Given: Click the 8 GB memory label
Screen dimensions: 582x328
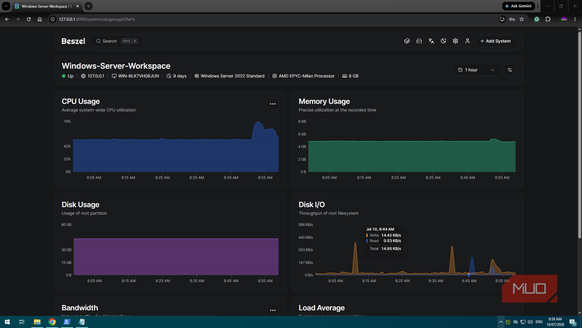Looking at the screenshot, I should pos(353,76).
